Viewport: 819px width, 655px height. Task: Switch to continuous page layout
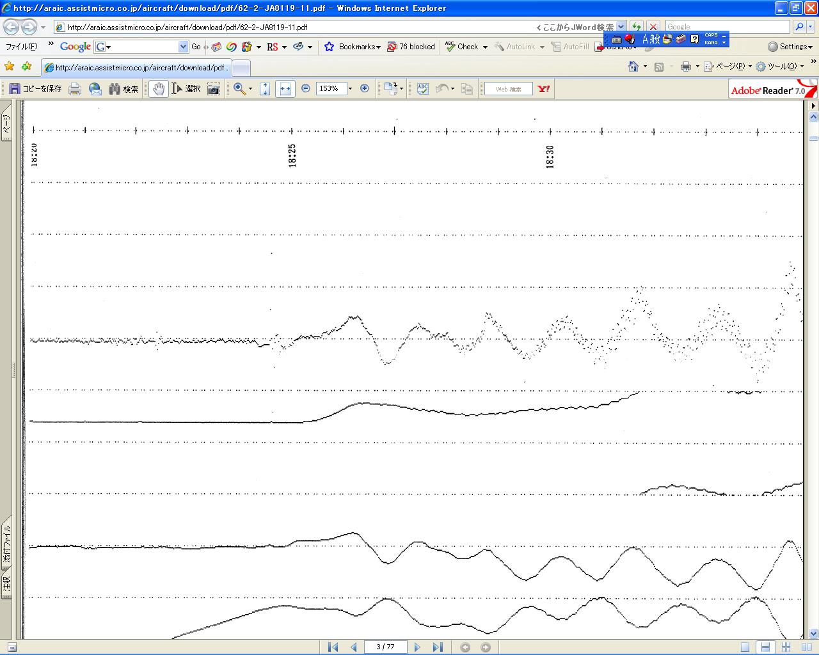click(765, 647)
